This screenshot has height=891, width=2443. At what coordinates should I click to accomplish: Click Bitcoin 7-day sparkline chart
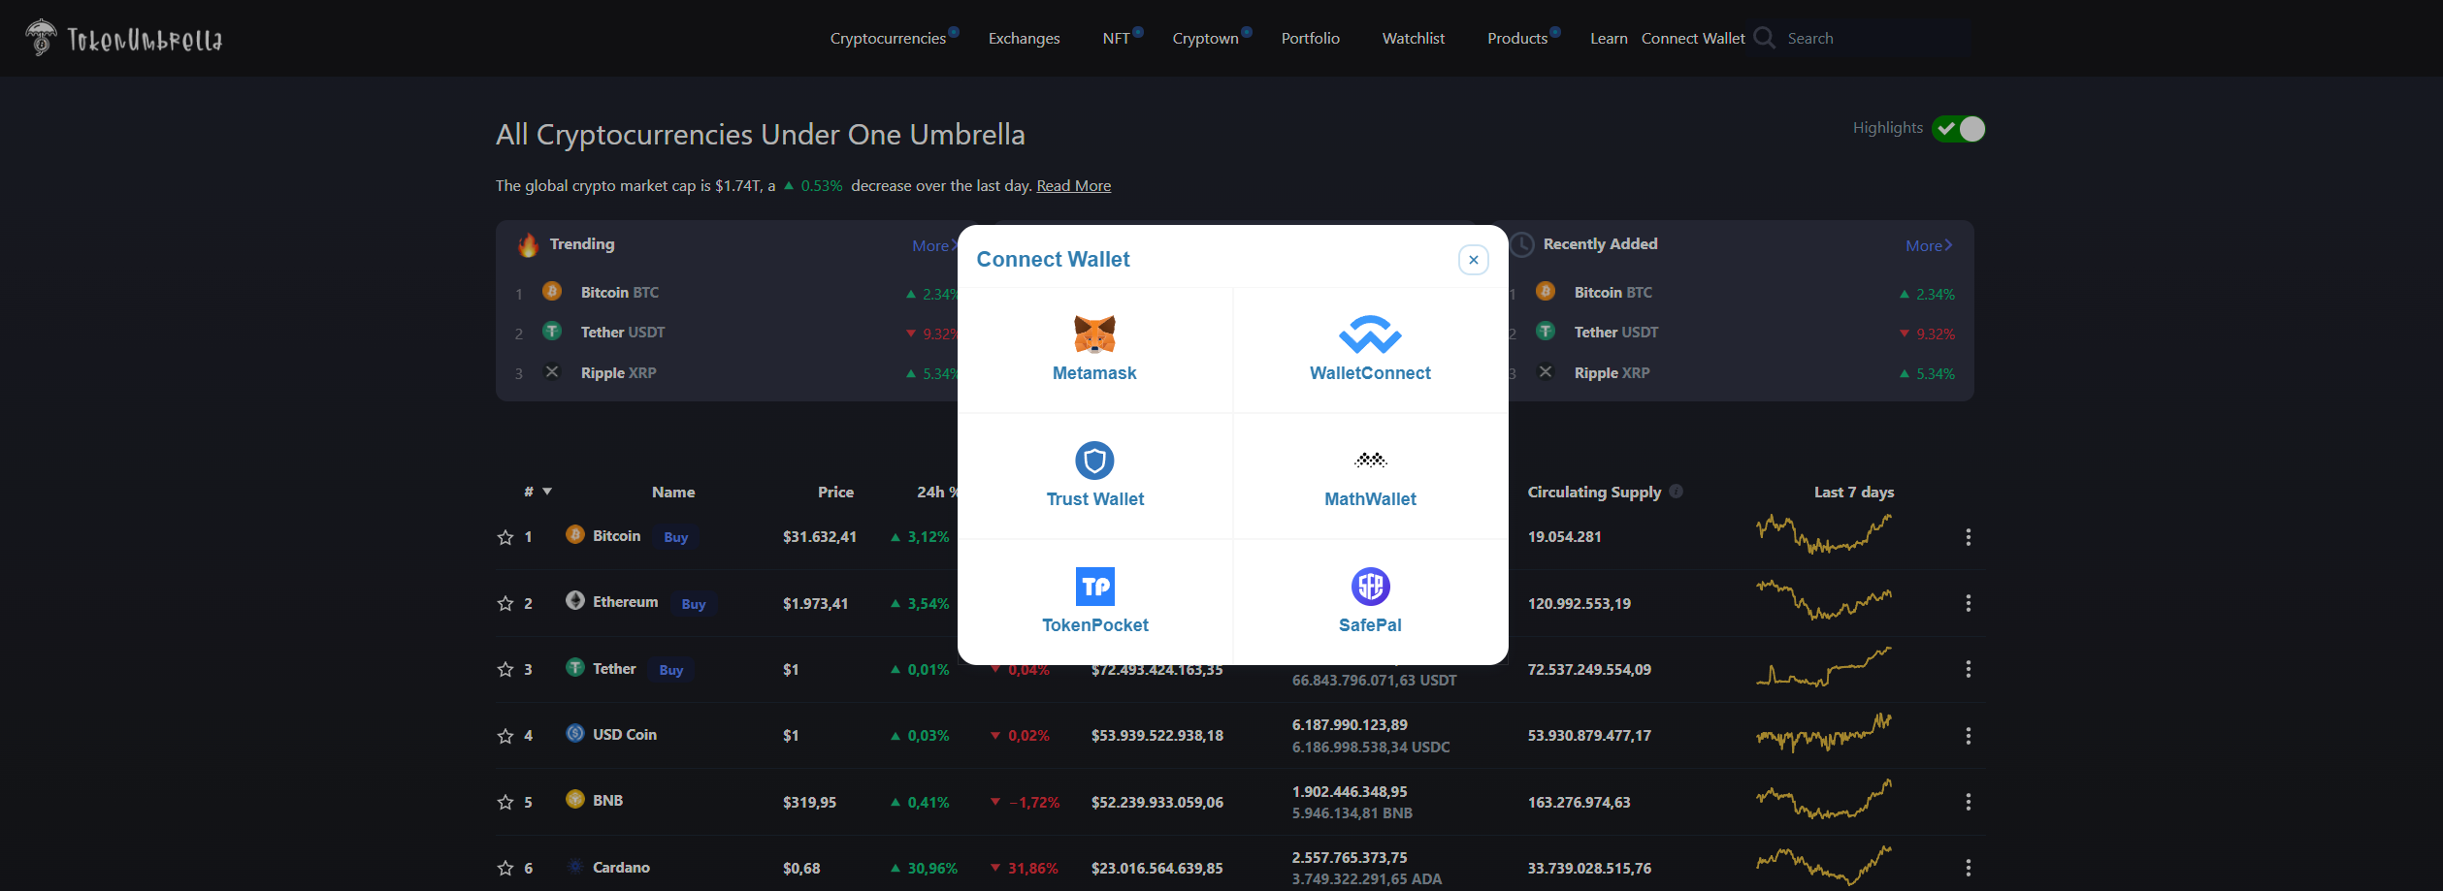[1824, 534]
